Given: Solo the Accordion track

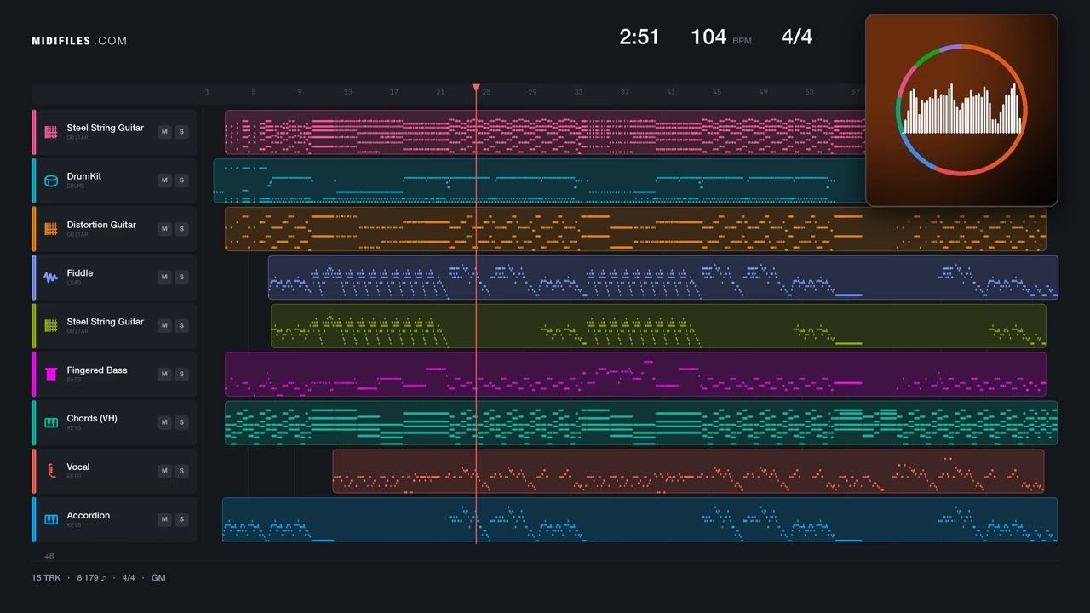Looking at the screenshot, I should (x=181, y=519).
